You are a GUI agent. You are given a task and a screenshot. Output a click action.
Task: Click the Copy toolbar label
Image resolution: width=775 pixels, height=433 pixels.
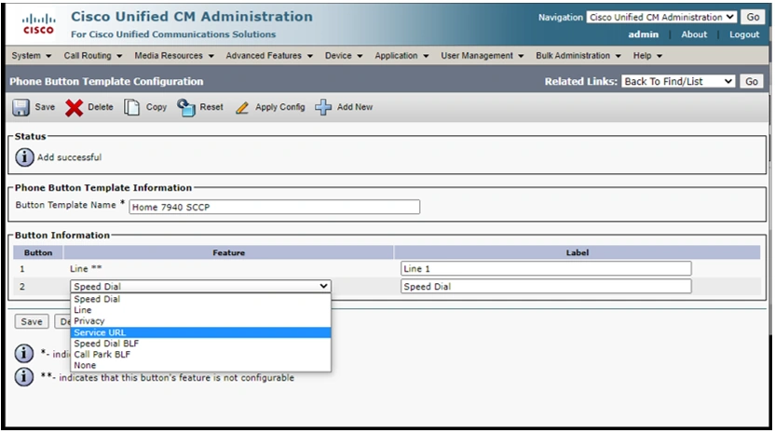coord(156,107)
